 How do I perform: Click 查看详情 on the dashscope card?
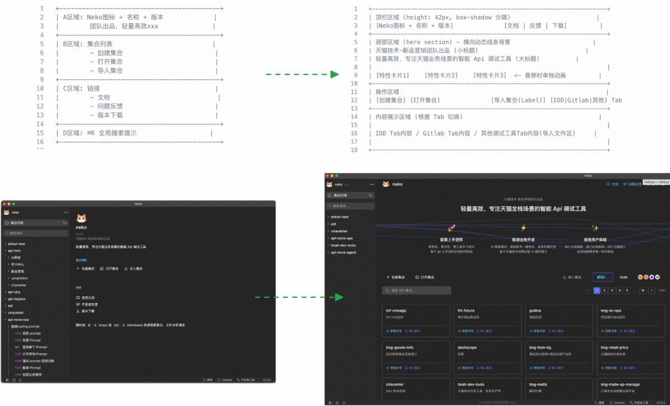click(465, 368)
